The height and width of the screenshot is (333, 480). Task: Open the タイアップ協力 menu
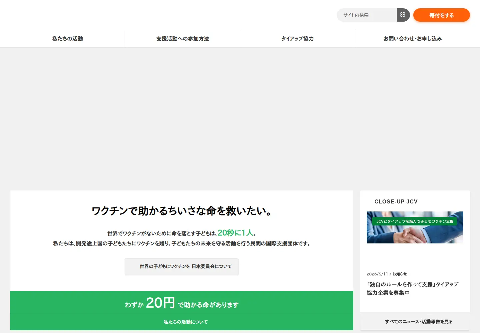point(298,39)
